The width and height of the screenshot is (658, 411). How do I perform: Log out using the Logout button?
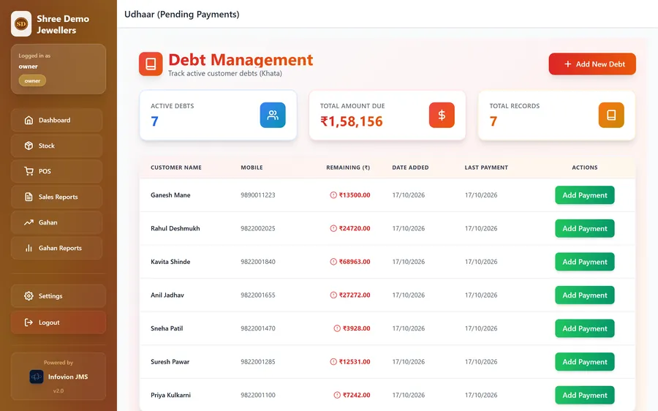58,323
